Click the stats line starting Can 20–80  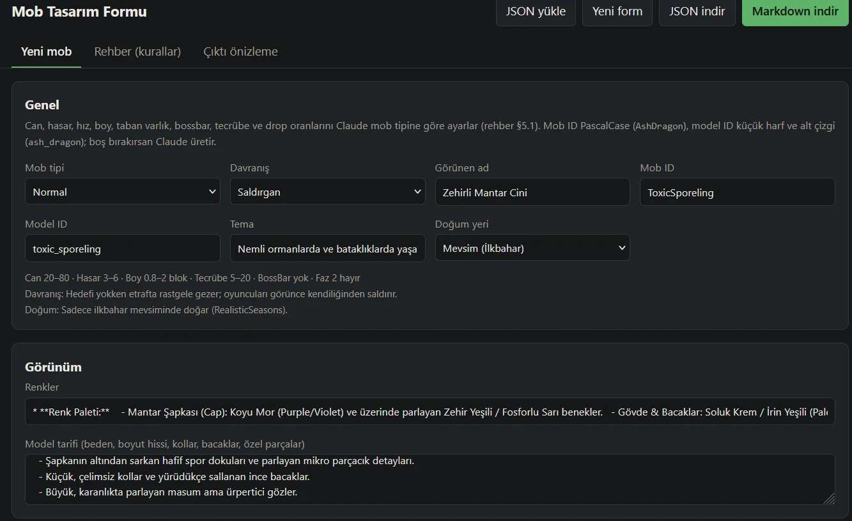[x=192, y=278]
